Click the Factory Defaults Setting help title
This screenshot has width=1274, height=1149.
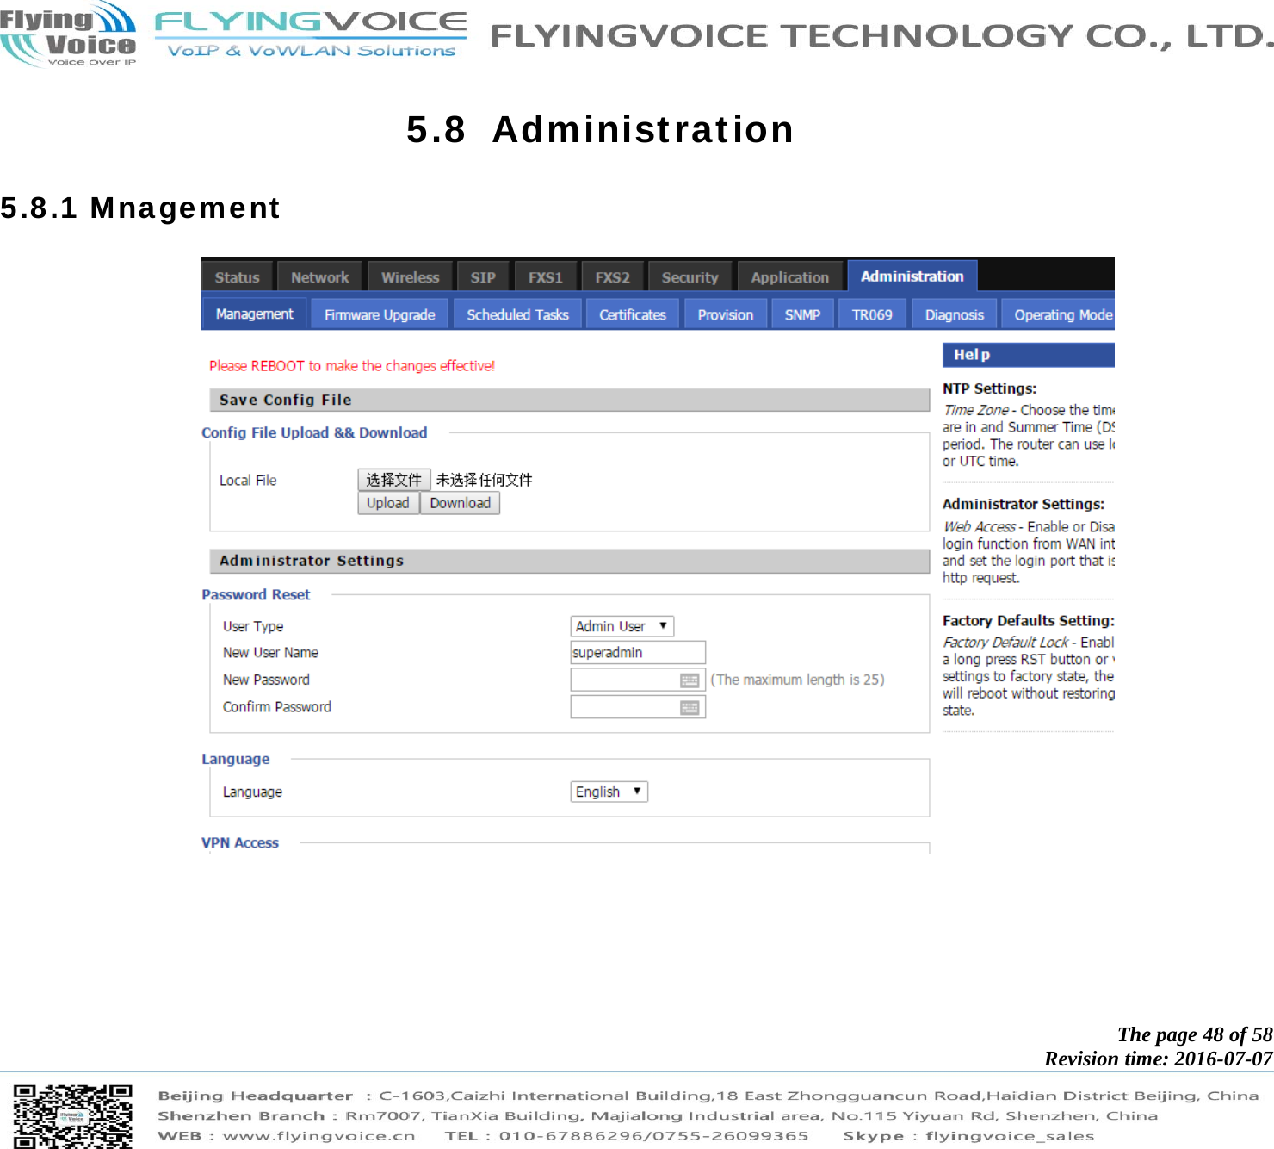pyautogui.click(x=1029, y=620)
